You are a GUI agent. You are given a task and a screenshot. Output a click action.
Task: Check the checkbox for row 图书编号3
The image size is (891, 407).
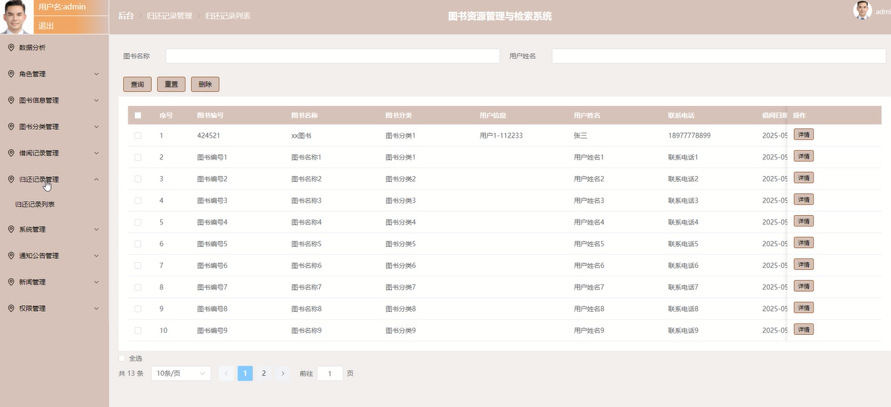coord(138,201)
